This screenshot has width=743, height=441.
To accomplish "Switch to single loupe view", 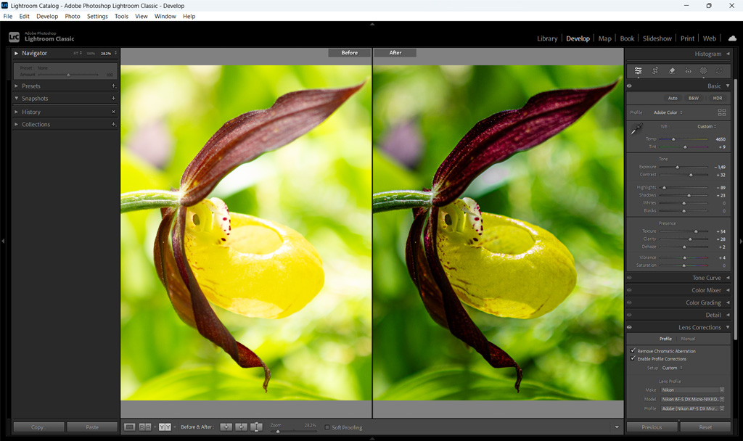I will click(x=129, y=427).
